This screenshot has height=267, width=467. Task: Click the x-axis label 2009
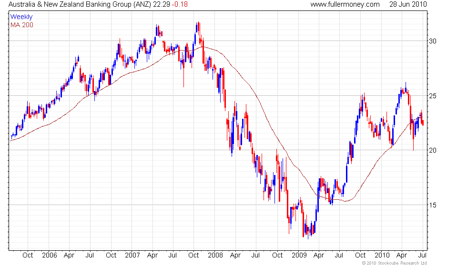(x=299, y=256)
